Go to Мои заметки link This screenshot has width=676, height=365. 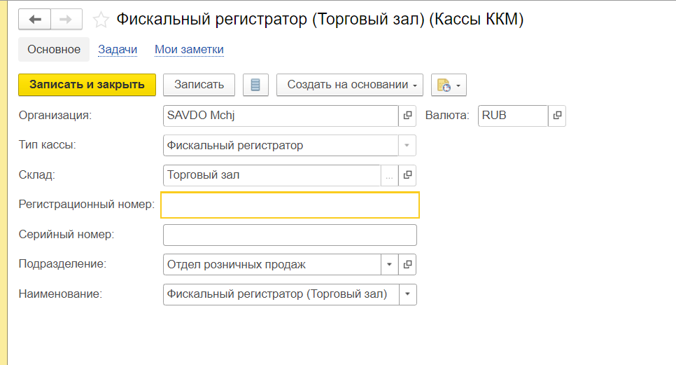[x=189, y=50]
